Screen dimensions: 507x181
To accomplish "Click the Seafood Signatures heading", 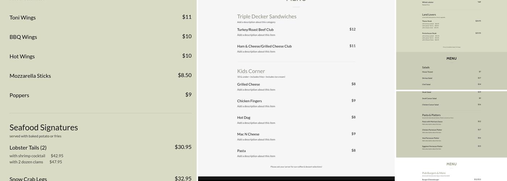I will tap(43, 128).
